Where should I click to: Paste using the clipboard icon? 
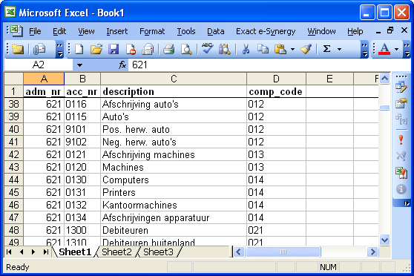point(280,49)
